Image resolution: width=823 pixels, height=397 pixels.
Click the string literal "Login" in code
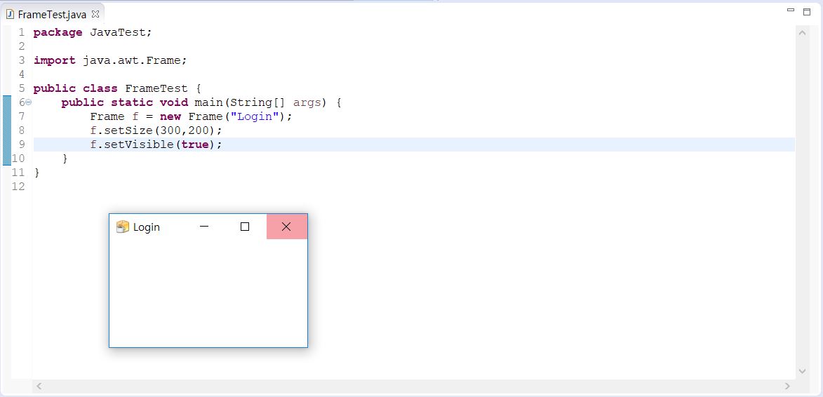(255, 116)
